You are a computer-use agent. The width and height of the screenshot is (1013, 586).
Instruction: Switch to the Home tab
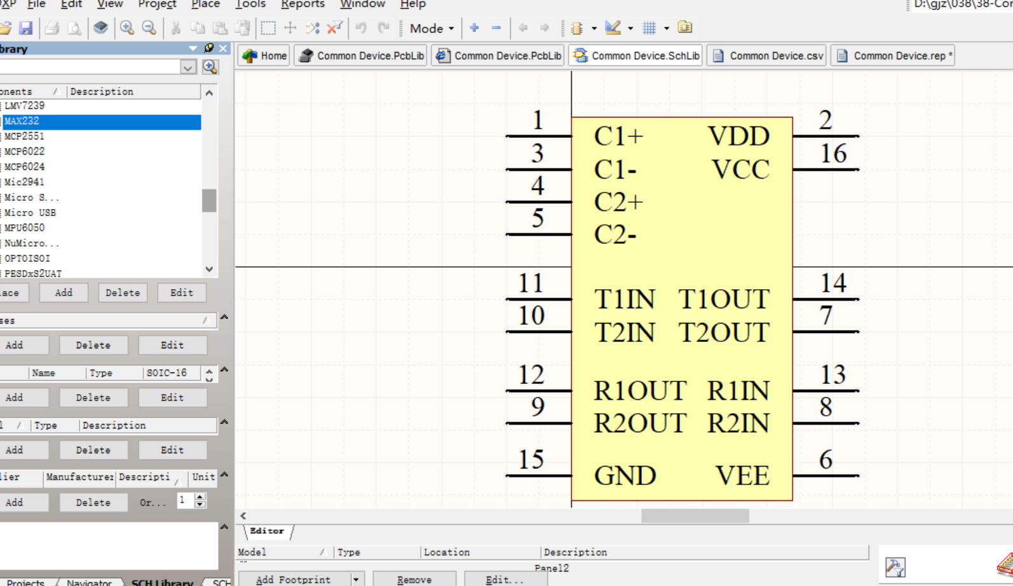[264, 56]
